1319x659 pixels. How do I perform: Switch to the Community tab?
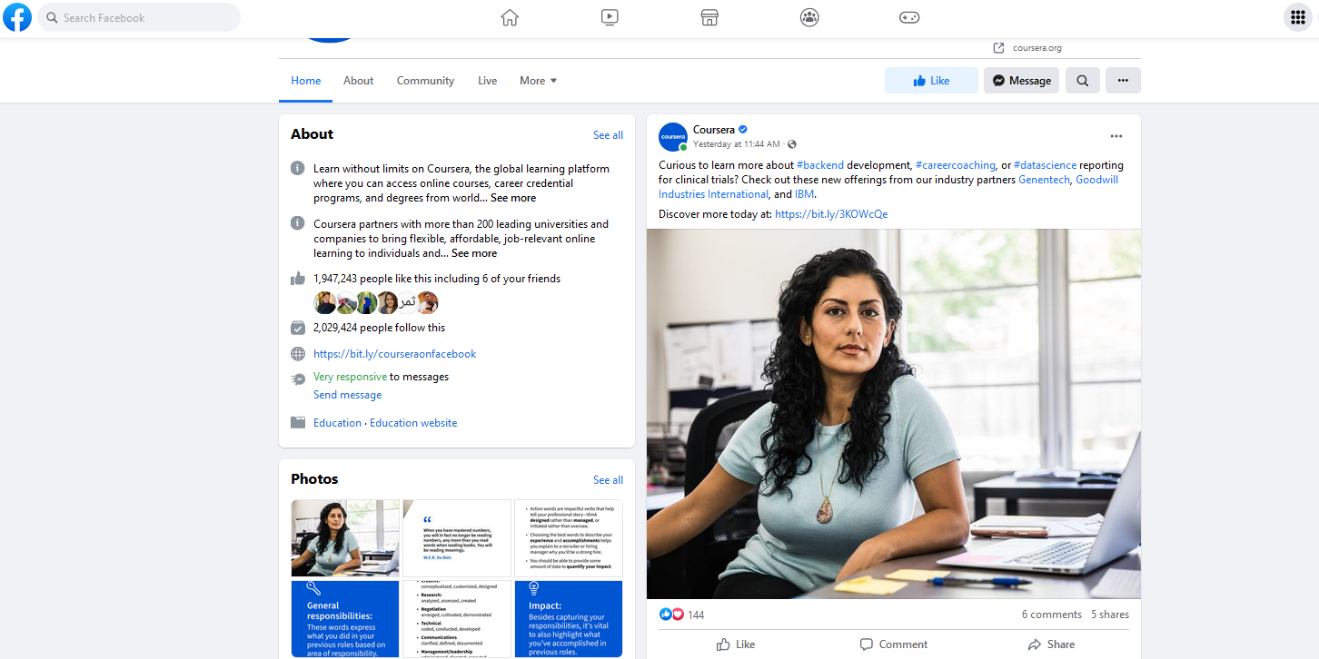tap(425, 81)
